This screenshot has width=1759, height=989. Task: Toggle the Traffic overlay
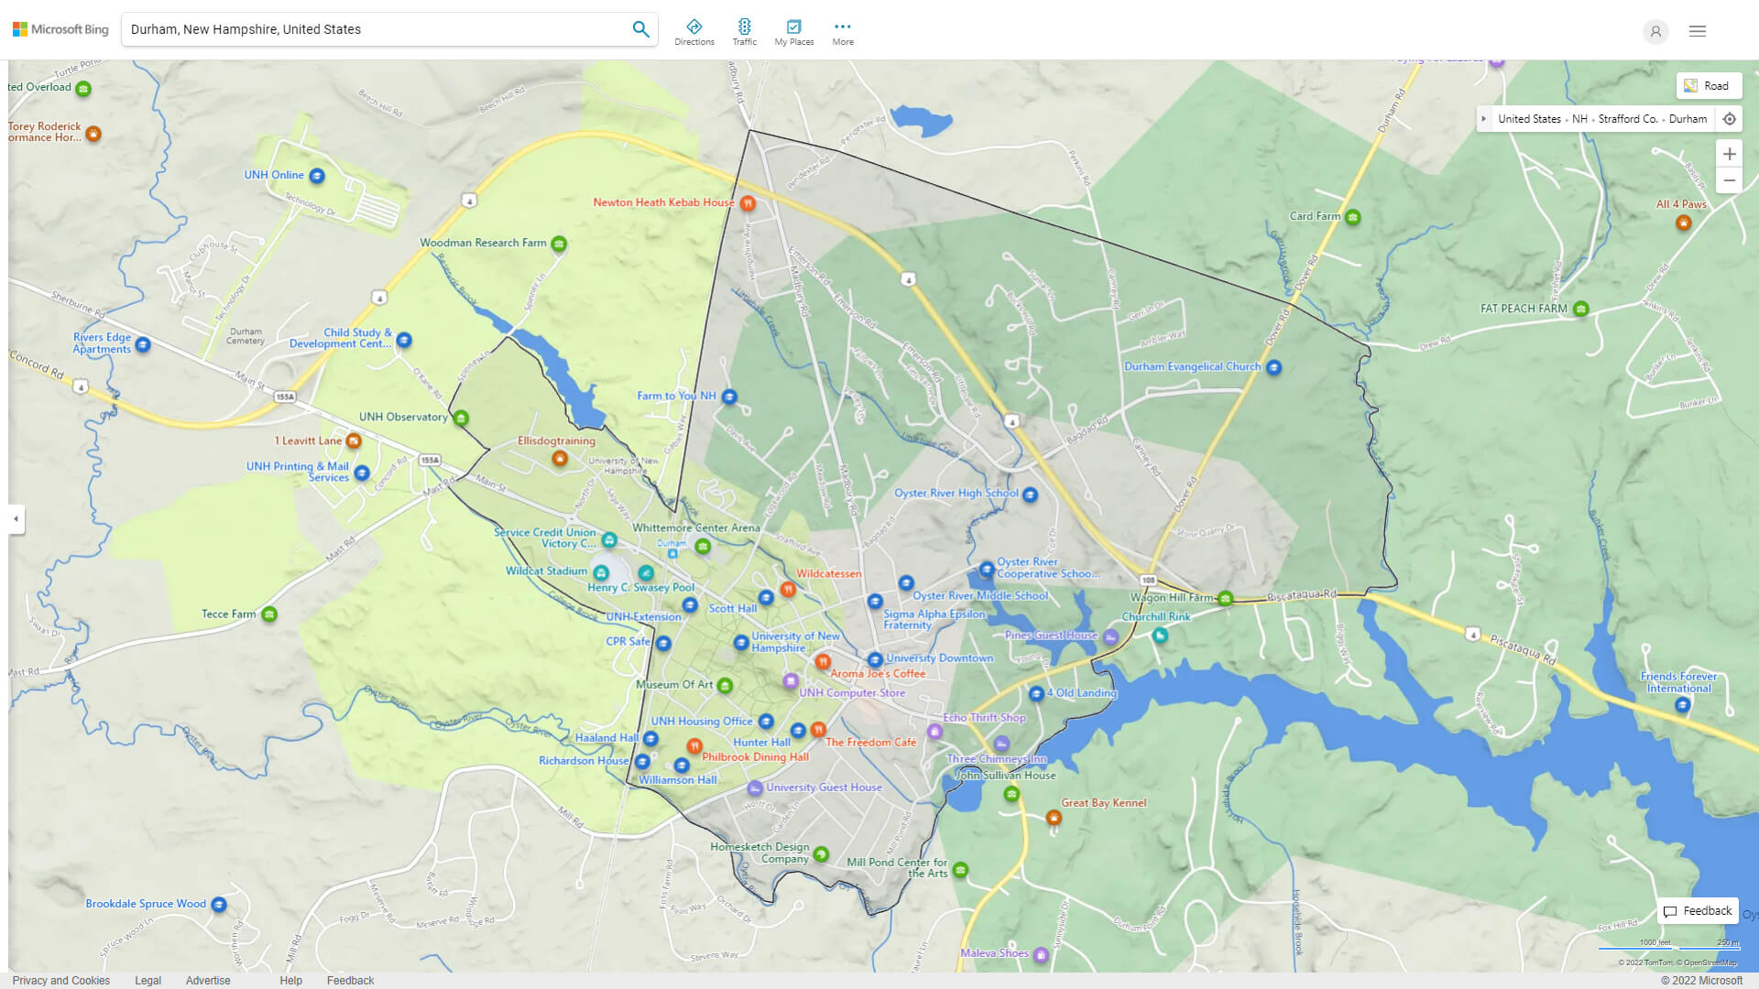click(x=745, y=30)
